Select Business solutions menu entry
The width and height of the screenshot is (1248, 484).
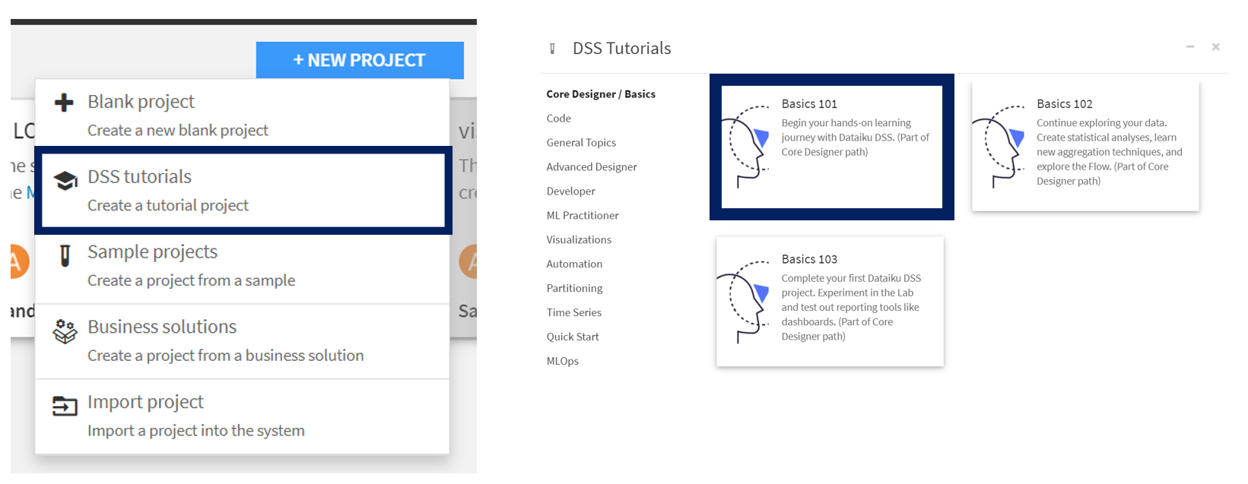coord(242,341)
